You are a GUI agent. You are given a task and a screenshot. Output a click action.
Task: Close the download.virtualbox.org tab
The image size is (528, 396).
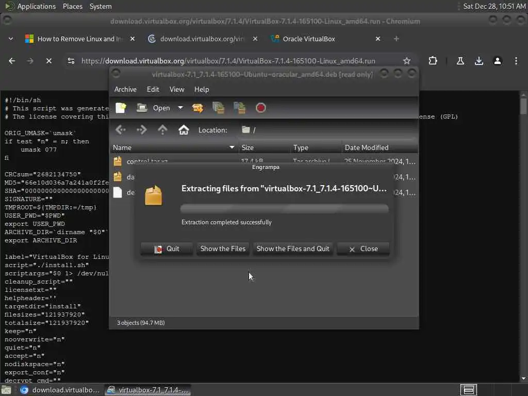255,39
